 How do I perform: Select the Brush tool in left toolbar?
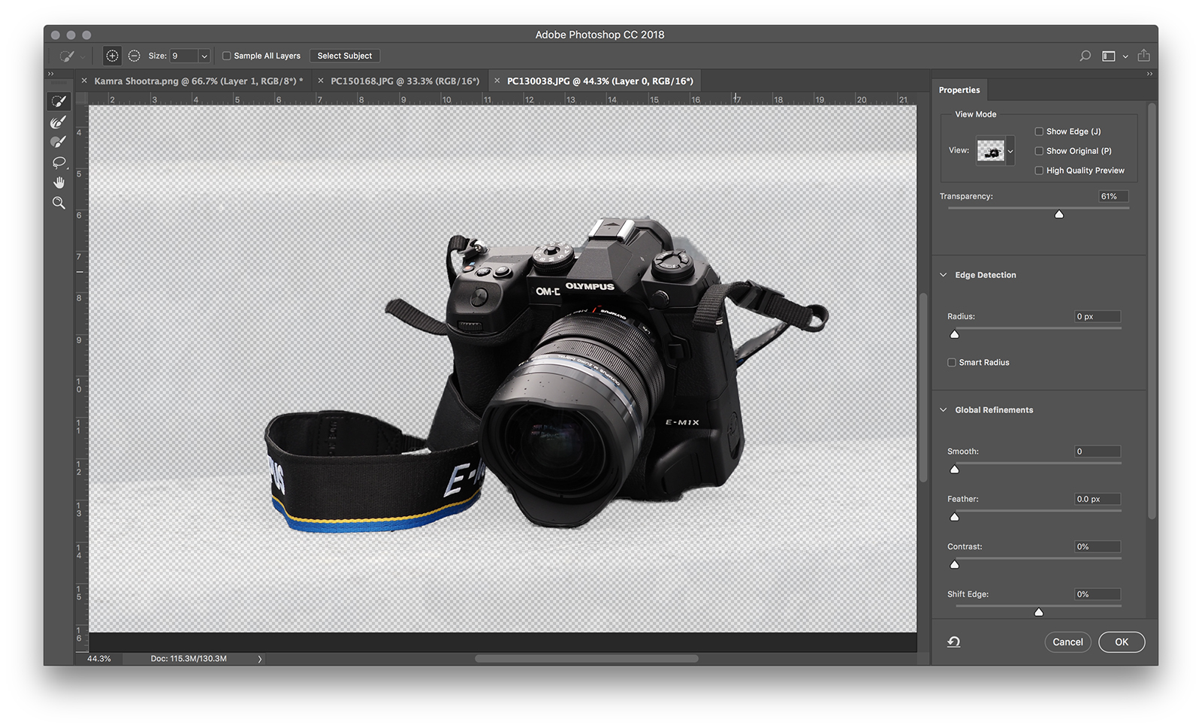click(59, 142)
